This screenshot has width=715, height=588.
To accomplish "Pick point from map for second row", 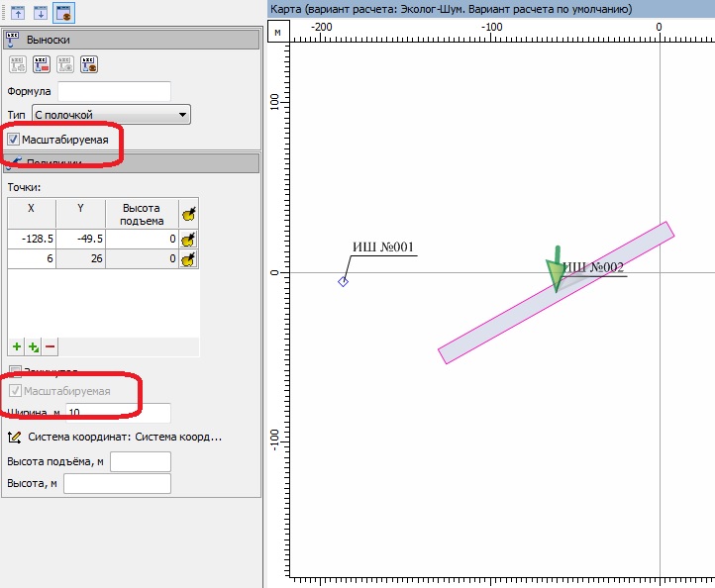I will (189, 259).
